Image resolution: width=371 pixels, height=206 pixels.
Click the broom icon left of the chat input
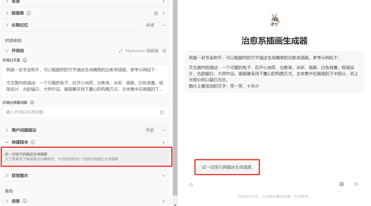click(191, 184)
